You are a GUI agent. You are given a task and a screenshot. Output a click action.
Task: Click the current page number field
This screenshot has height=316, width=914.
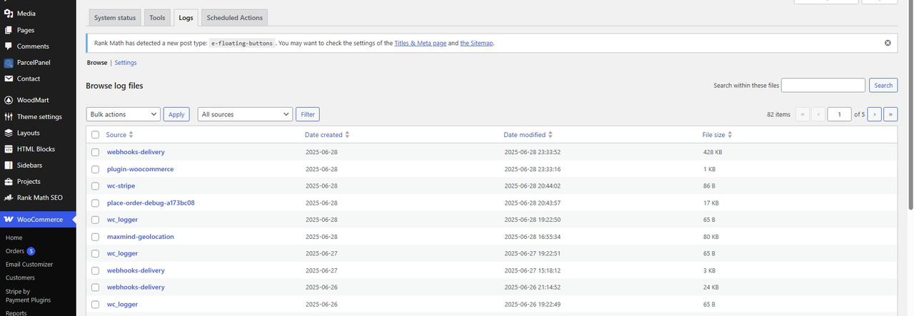click(x=840, y=114)
